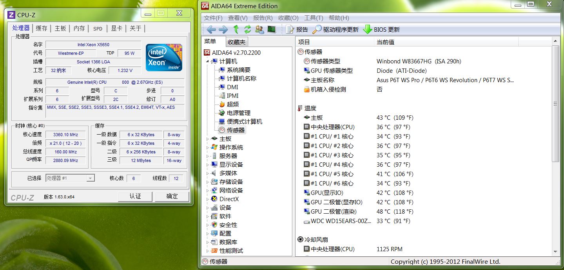The image size is (564, 270).
Task: Expand the 显示设备 tree node
Action: coord(208,164)
